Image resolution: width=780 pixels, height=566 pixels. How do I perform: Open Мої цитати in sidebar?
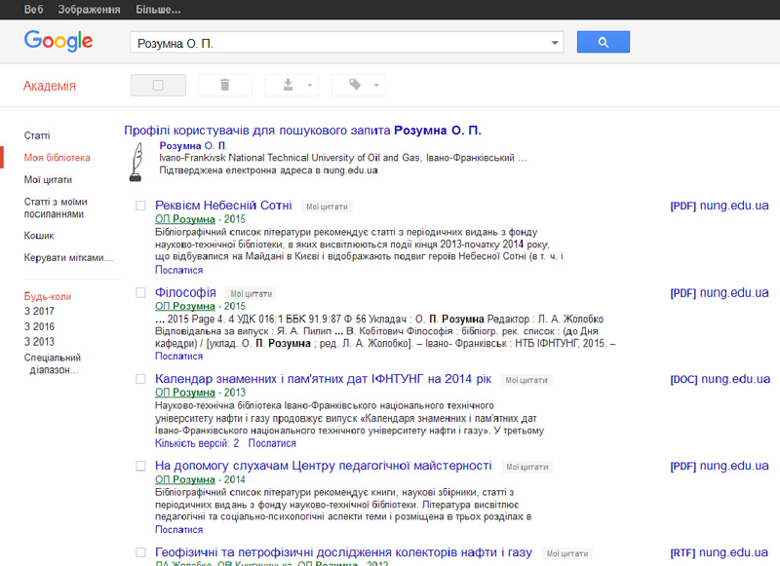click(48, 180)
